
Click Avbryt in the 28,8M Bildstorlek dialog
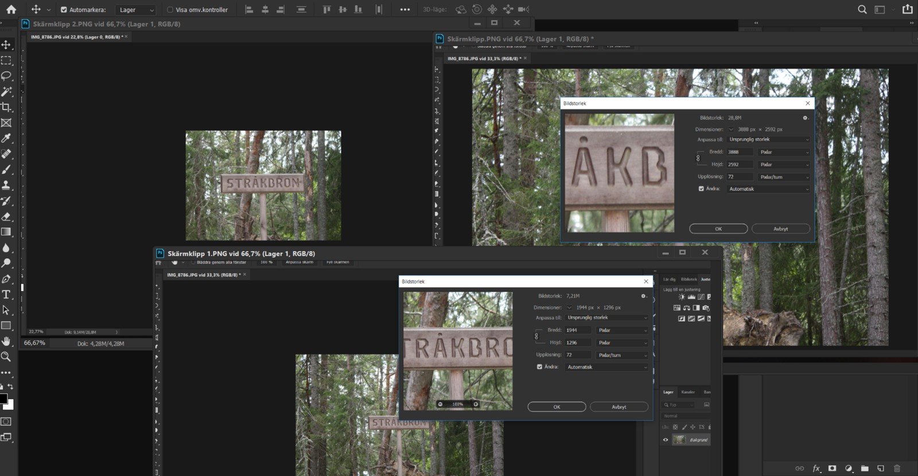point(780,229)
